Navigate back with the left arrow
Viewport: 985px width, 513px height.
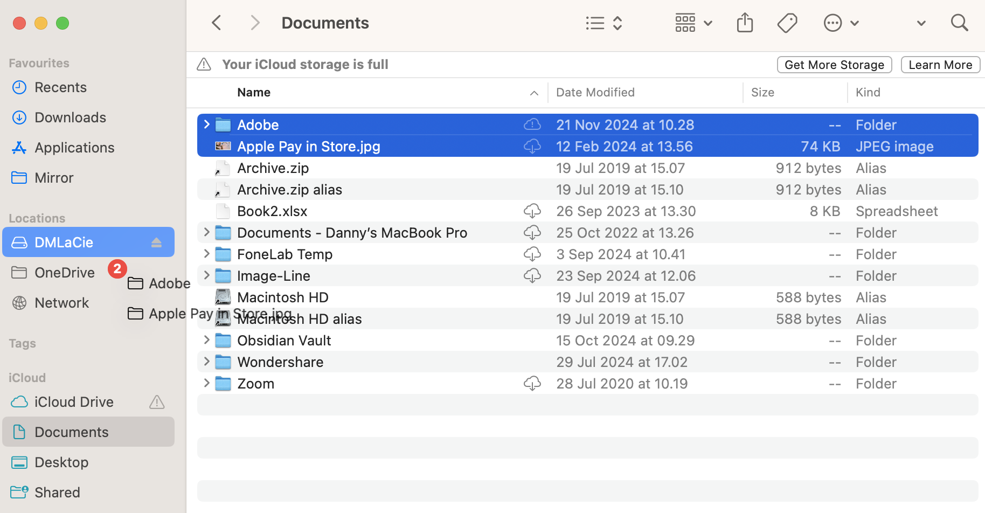click(216, 23)
